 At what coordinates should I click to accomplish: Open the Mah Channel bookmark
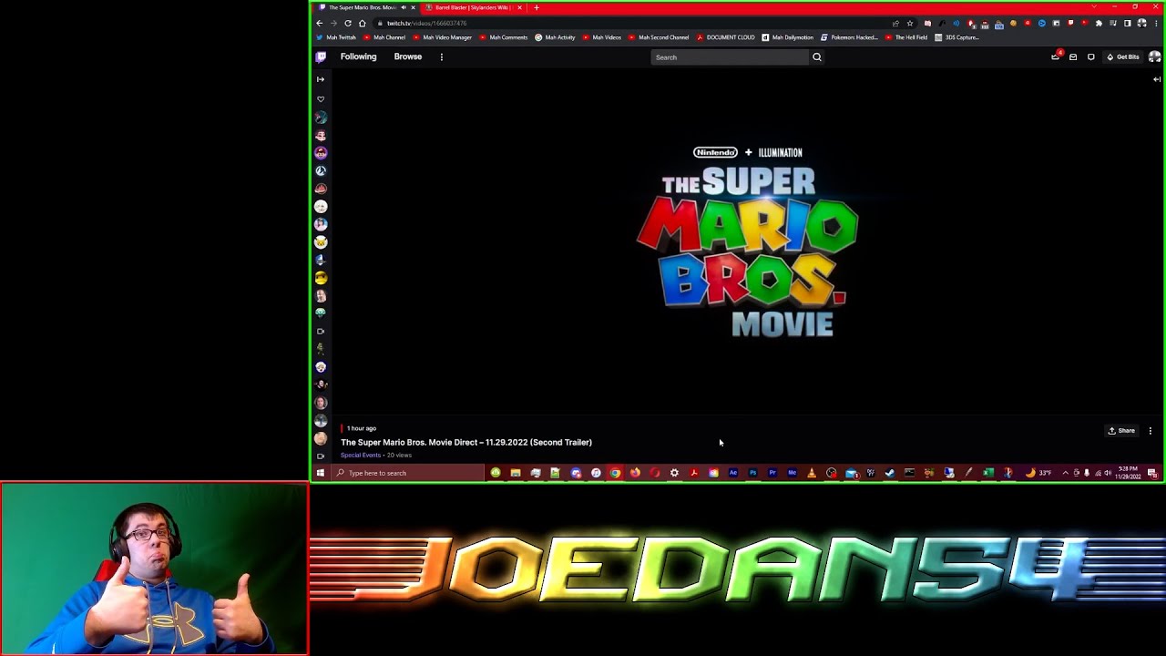384,37
